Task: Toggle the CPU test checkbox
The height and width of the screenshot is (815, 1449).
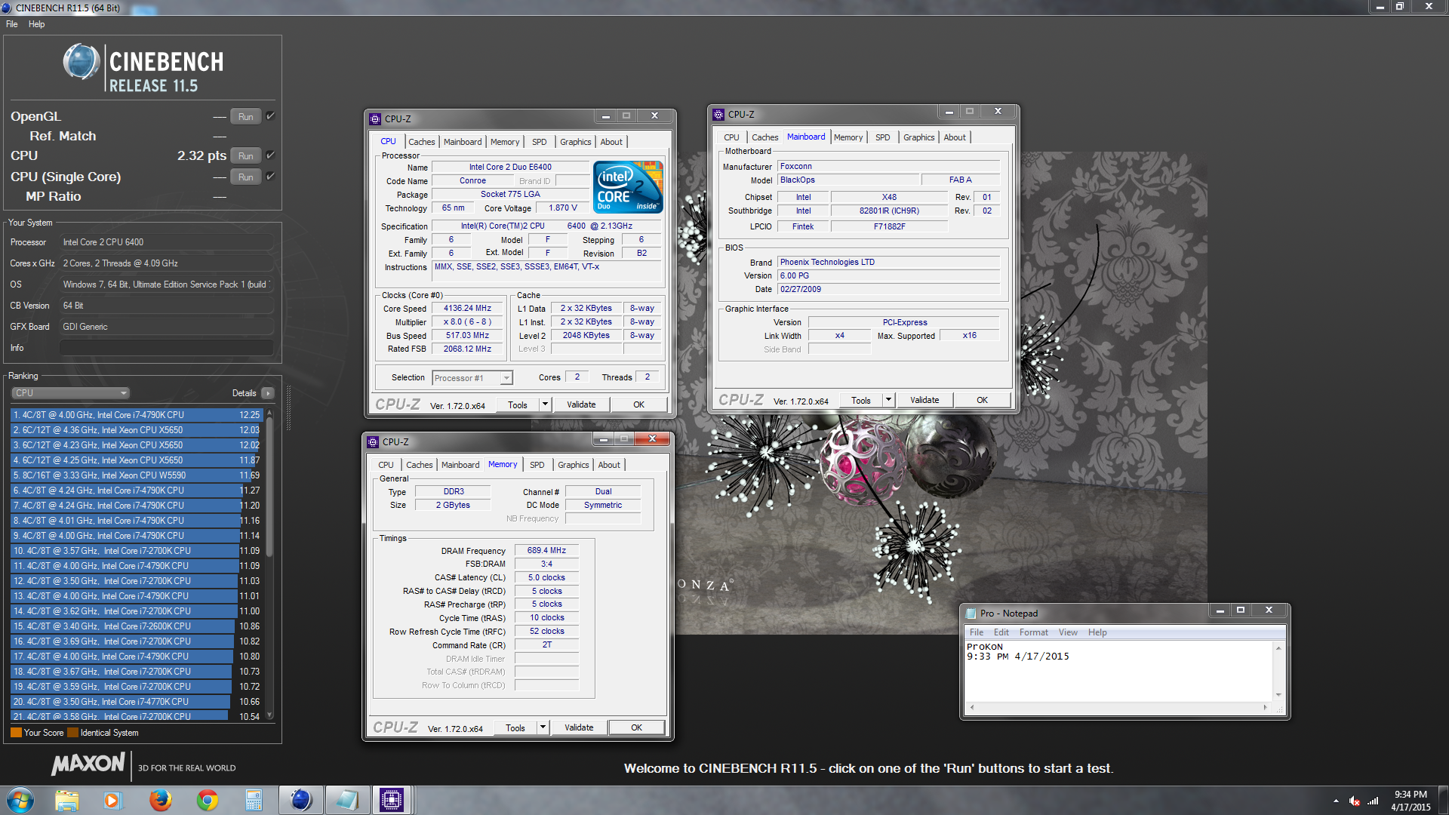Action: pyautogui.click(x=270, y=155)
